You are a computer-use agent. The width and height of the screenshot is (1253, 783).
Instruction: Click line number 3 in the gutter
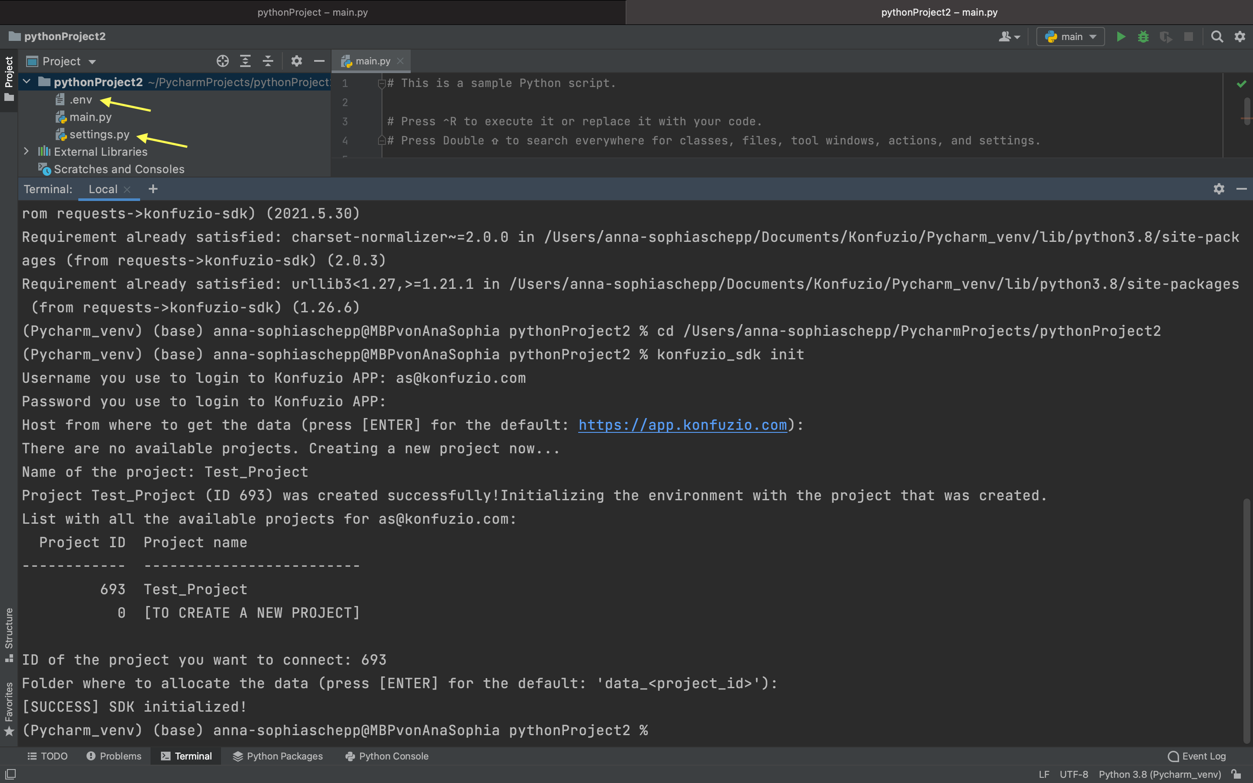click(345, 122)
